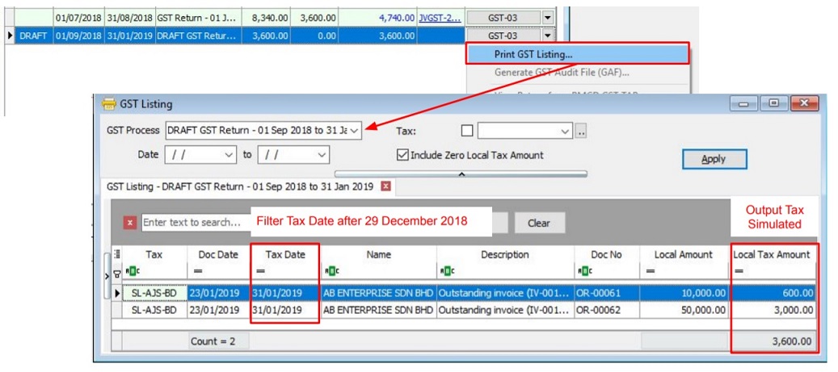
Task: Open dropdown arrow next to GST-03 on DRAFT row
Action: point(547,36)
